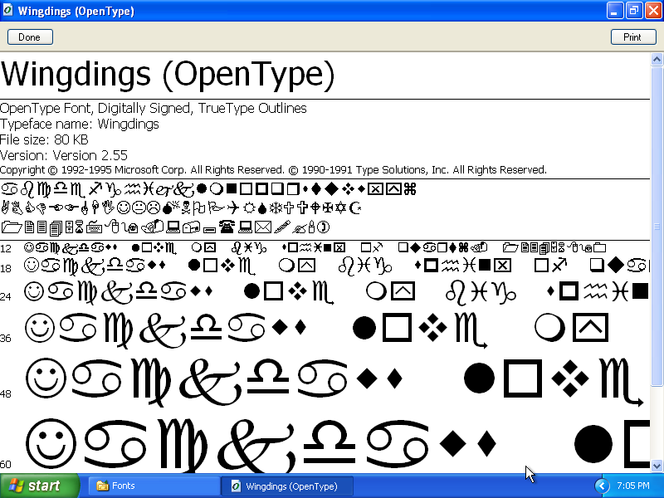Click the 36 point size label

(x=6, y=339)
